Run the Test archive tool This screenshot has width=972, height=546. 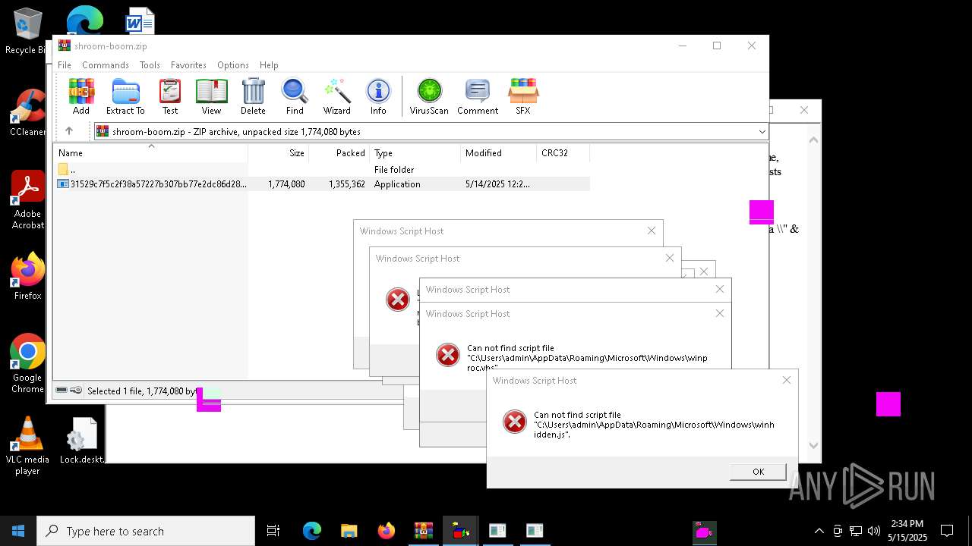tap(170, 96)
